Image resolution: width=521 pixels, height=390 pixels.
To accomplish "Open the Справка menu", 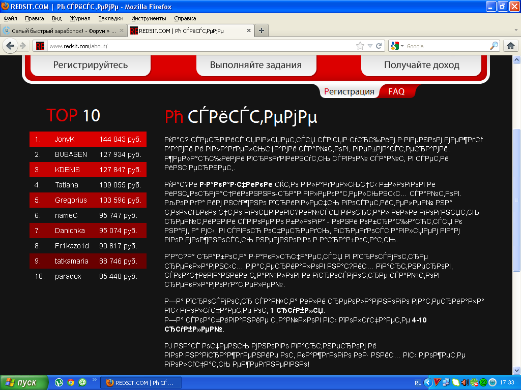I will click(x=185, y=18).
